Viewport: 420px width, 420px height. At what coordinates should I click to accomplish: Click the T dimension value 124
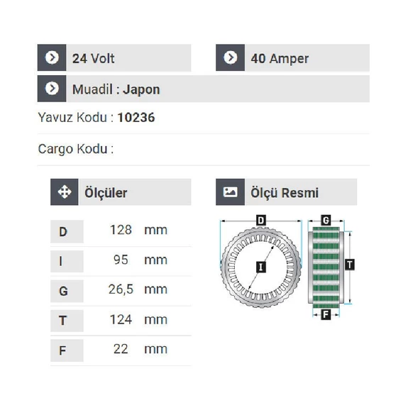click(x=121, y=319)
